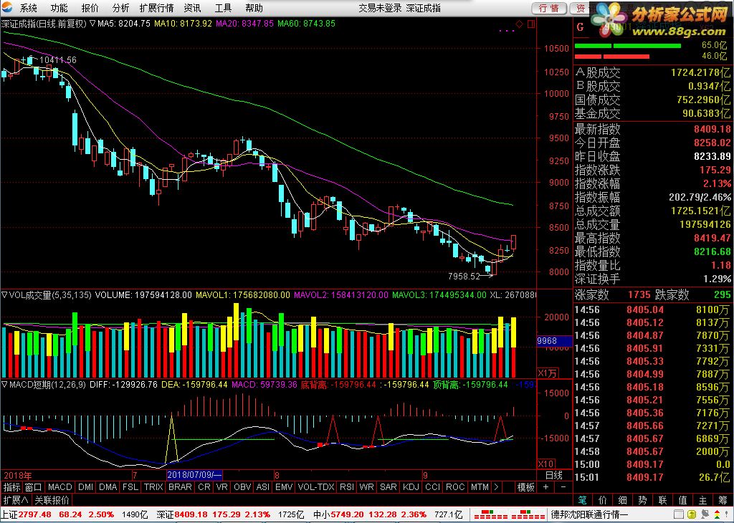The height and width of the screenshot is (523, 734).
Task: Switch to the KDJ indicator tab
Action: click(x=411, y=487)
